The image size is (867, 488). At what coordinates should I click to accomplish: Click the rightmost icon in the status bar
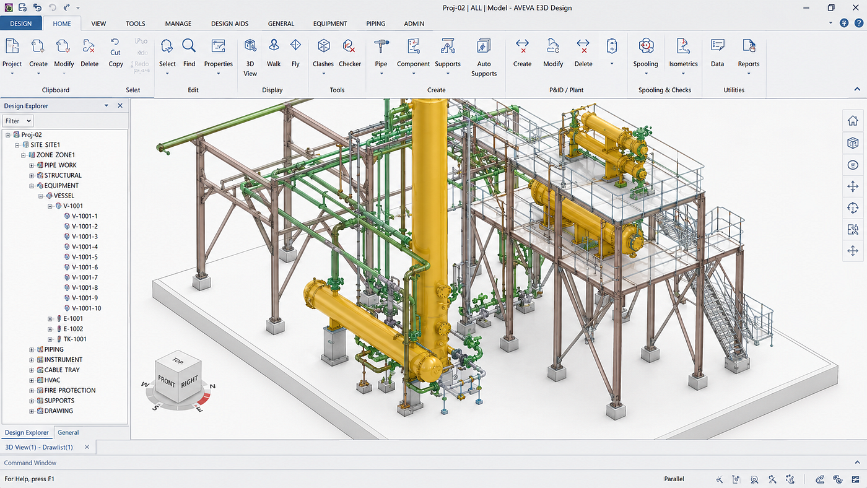click(854, 479)
